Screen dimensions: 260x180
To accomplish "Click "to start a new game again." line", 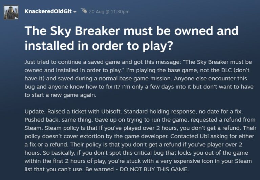I will click(x=60, y=95).
